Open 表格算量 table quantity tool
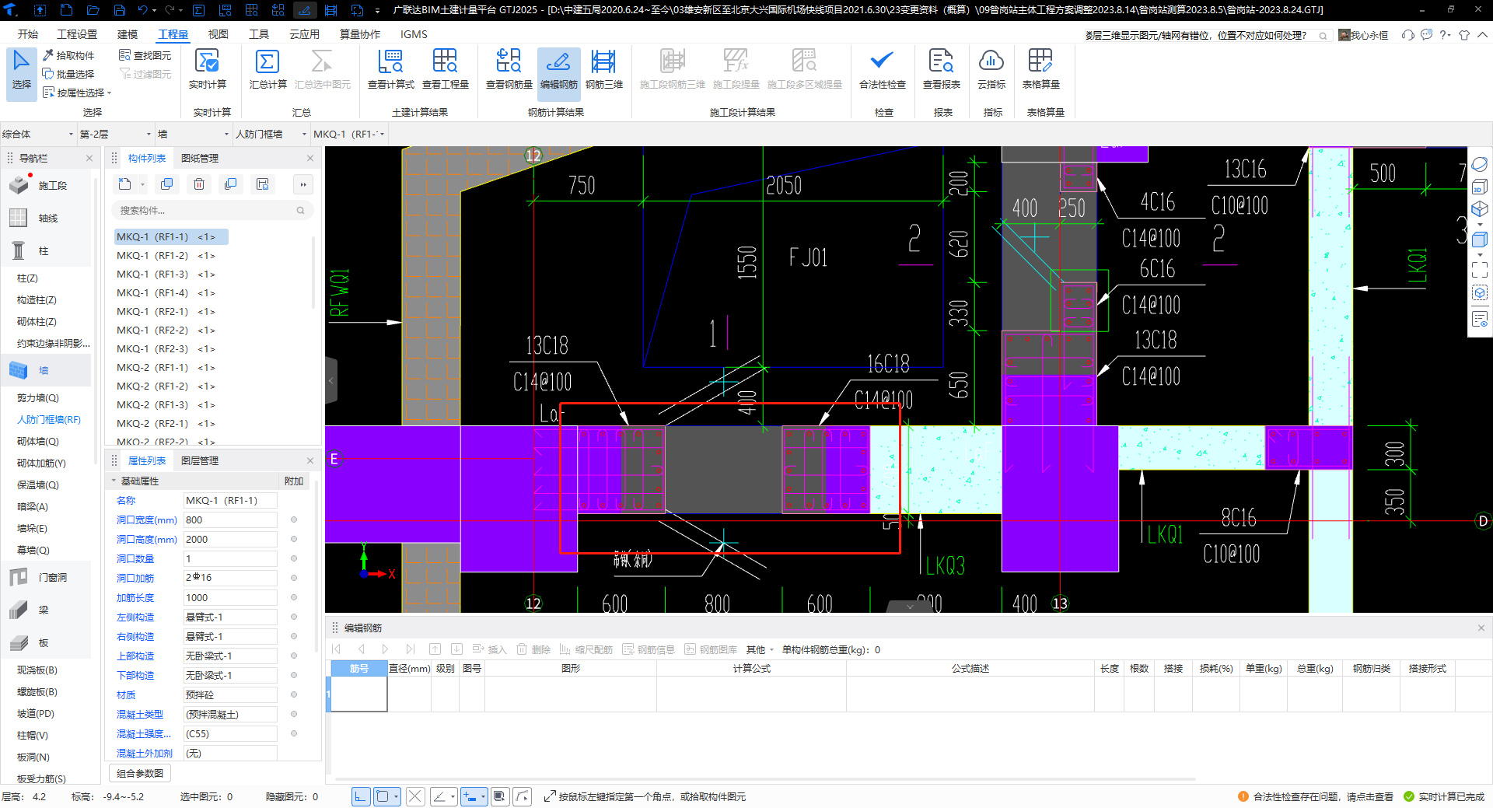Viewport: 1493px width, 808px height. point(1040,70)
